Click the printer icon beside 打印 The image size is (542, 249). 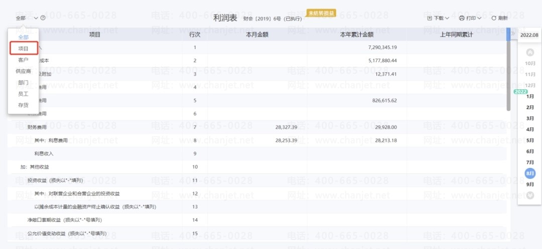pyautogui.click(x=462, y=18)
